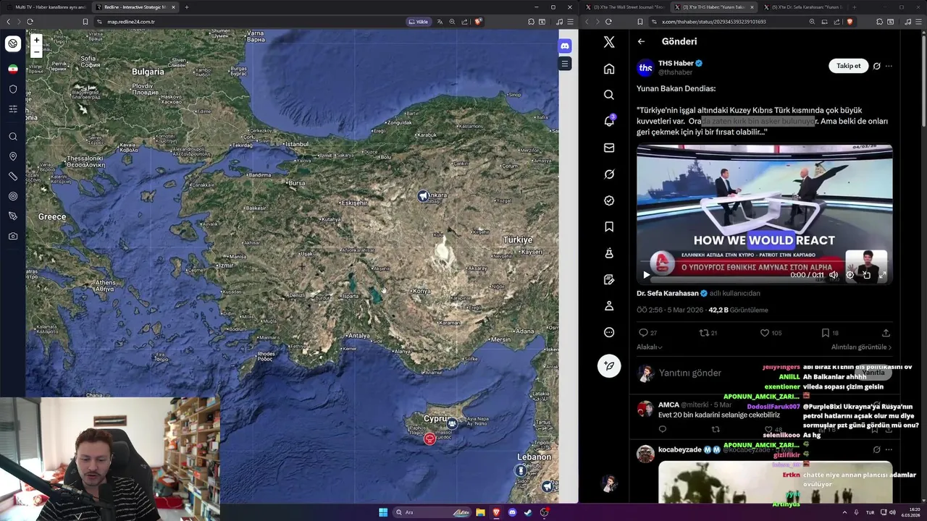Open Alıntıları görüntüle link
Image resolution: width=927 pixels, height=521 pixels.
(x=861, y=347)
